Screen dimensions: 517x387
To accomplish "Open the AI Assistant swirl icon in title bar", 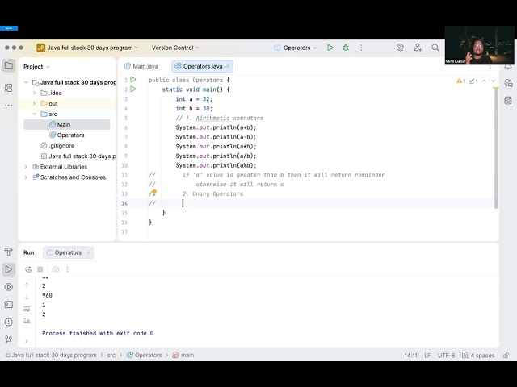I will click(x=400, y=48).
